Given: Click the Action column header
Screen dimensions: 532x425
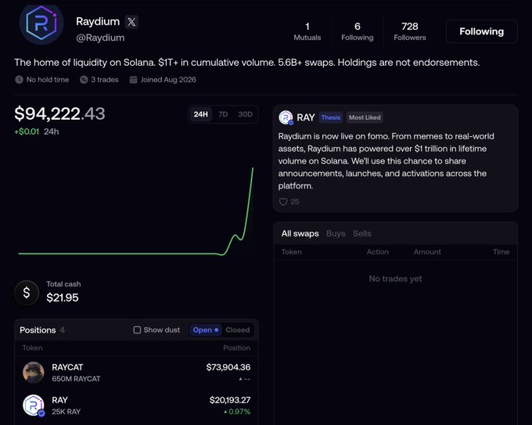Looking at the screenshot, I should (378, 252).
